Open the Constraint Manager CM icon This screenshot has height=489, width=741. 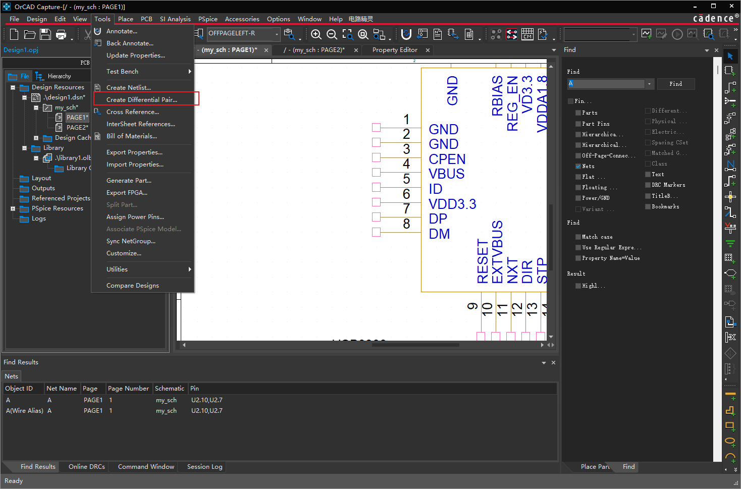(527, 34)
